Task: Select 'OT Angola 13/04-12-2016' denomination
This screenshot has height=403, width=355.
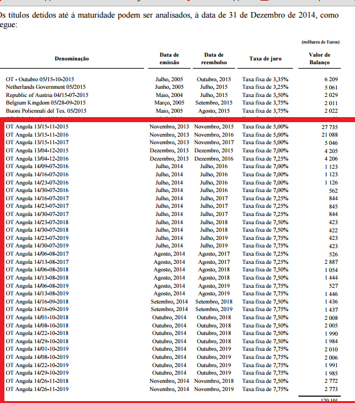Action: (x=37, y=159)
